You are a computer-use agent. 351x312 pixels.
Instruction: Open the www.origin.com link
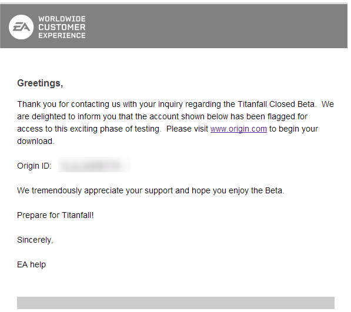239,129
